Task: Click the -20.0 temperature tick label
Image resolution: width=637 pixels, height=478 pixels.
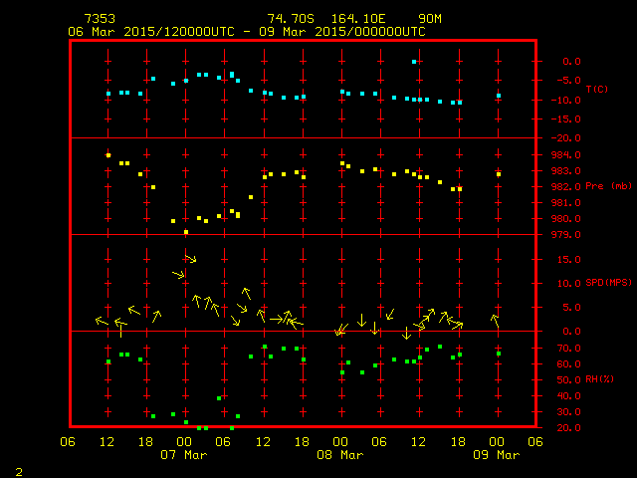Action: [x=568, y=138]
